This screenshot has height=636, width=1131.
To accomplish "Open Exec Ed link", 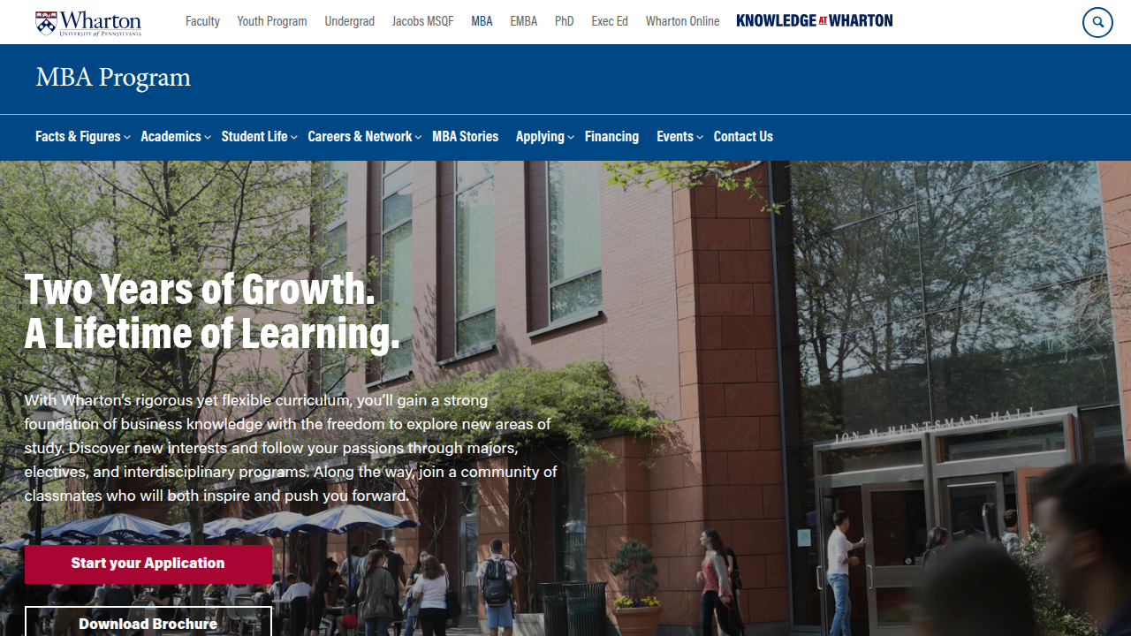I will [x=610, y=21].
